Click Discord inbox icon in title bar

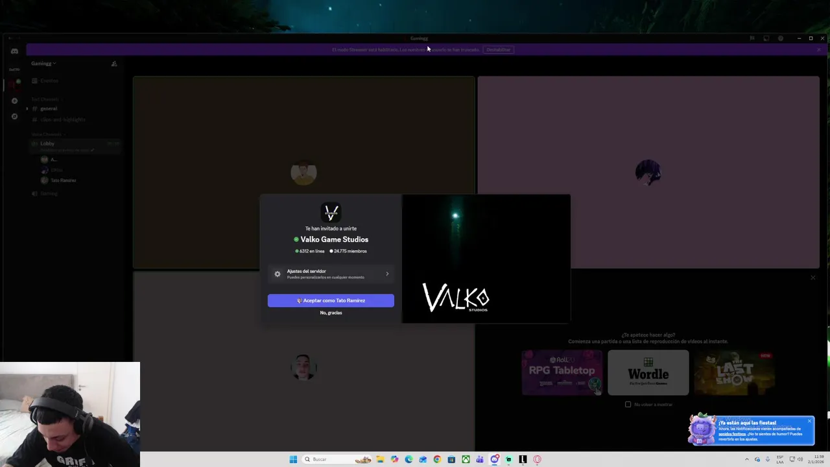click(766, 38)
